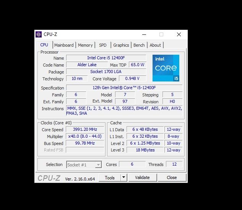This screenshot has height=210, width=242.
Task: Show the About tab
Action: (x=155, y=45)
